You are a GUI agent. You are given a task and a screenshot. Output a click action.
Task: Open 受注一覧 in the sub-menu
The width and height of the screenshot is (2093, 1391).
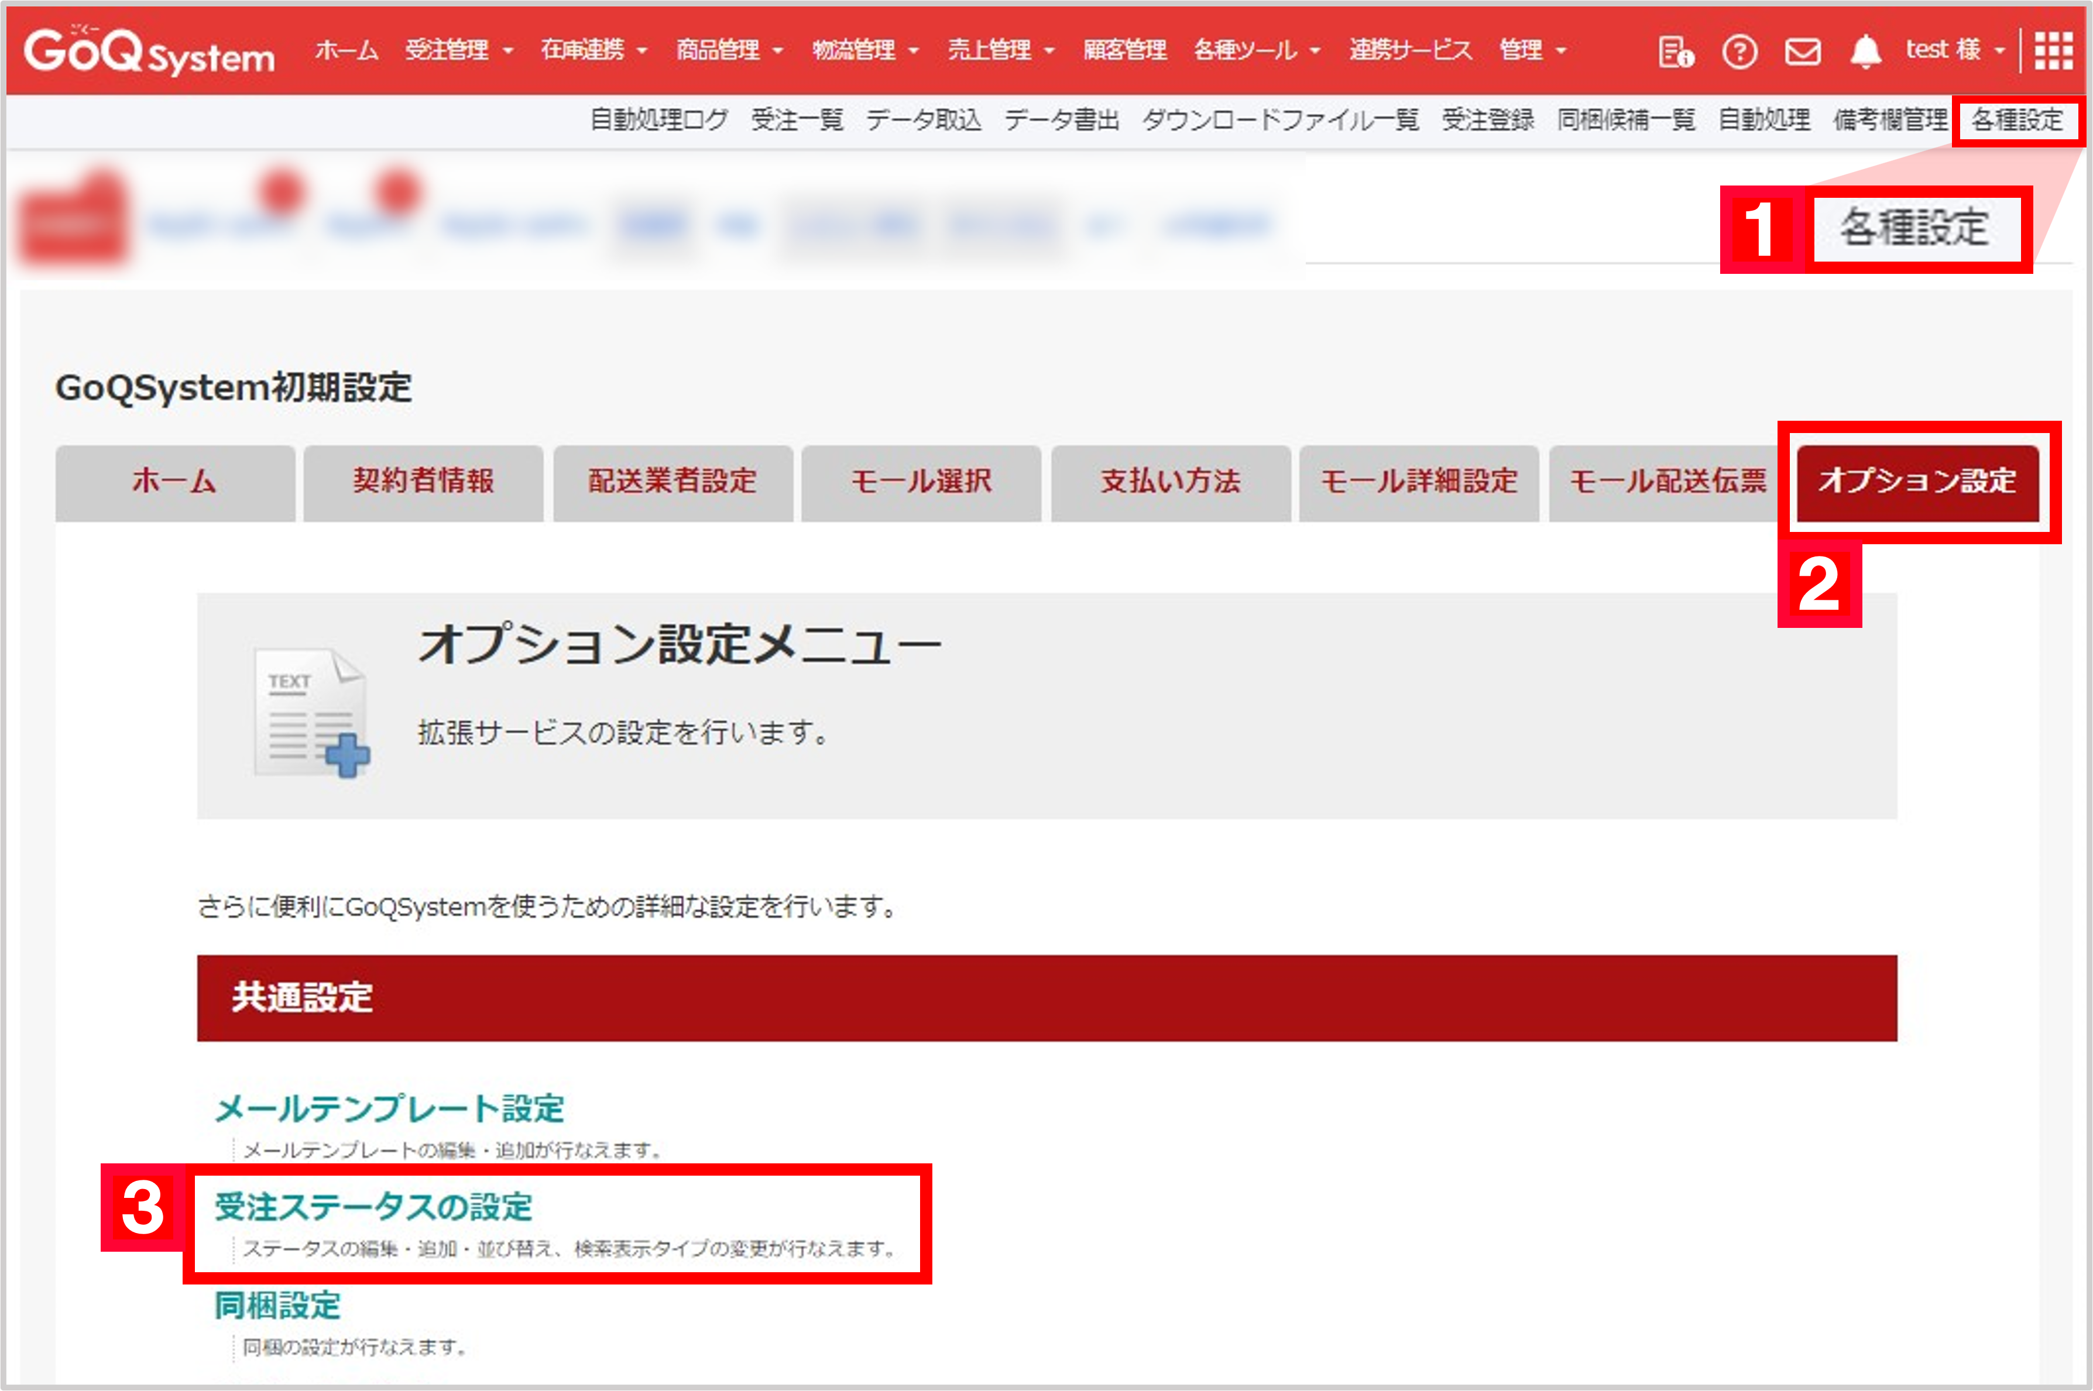(x=797, y=119)
